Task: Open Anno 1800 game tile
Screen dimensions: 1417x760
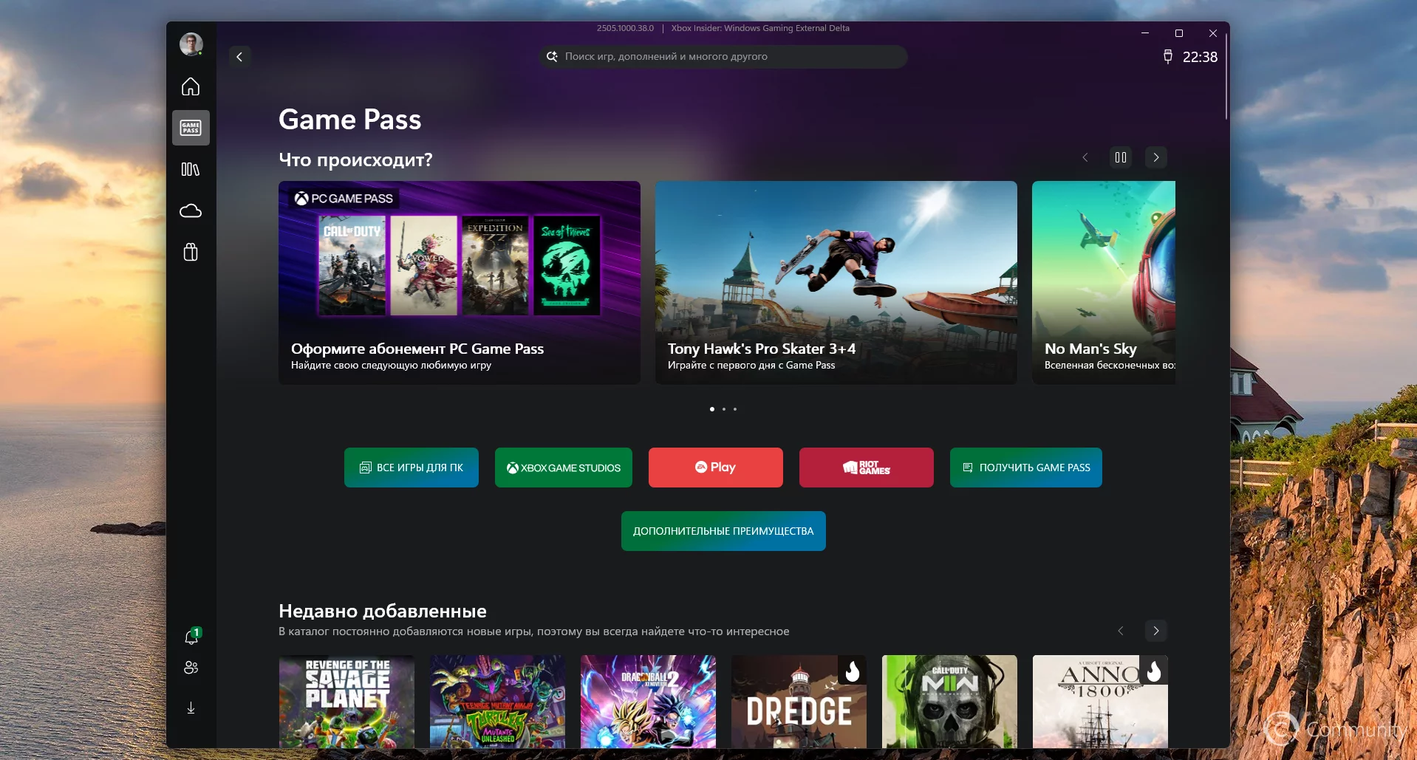Action: click(1100, 702)
